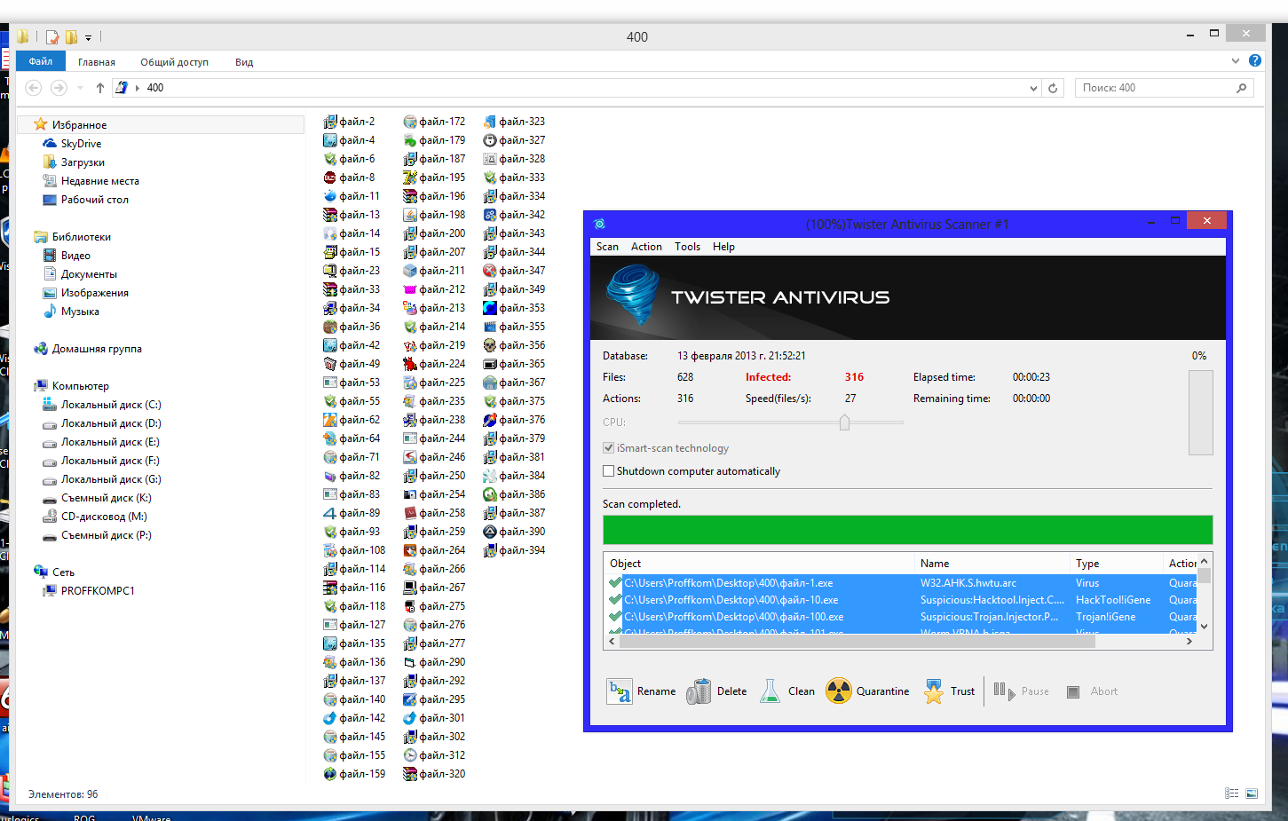The image size is (1288, 821).
Task: Click the Delete trash can icon
Action: click(x=699, y=691)
